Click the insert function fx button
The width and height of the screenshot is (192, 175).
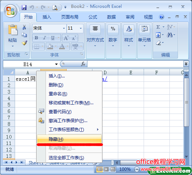pyautogui.click(x=83, y=64)
